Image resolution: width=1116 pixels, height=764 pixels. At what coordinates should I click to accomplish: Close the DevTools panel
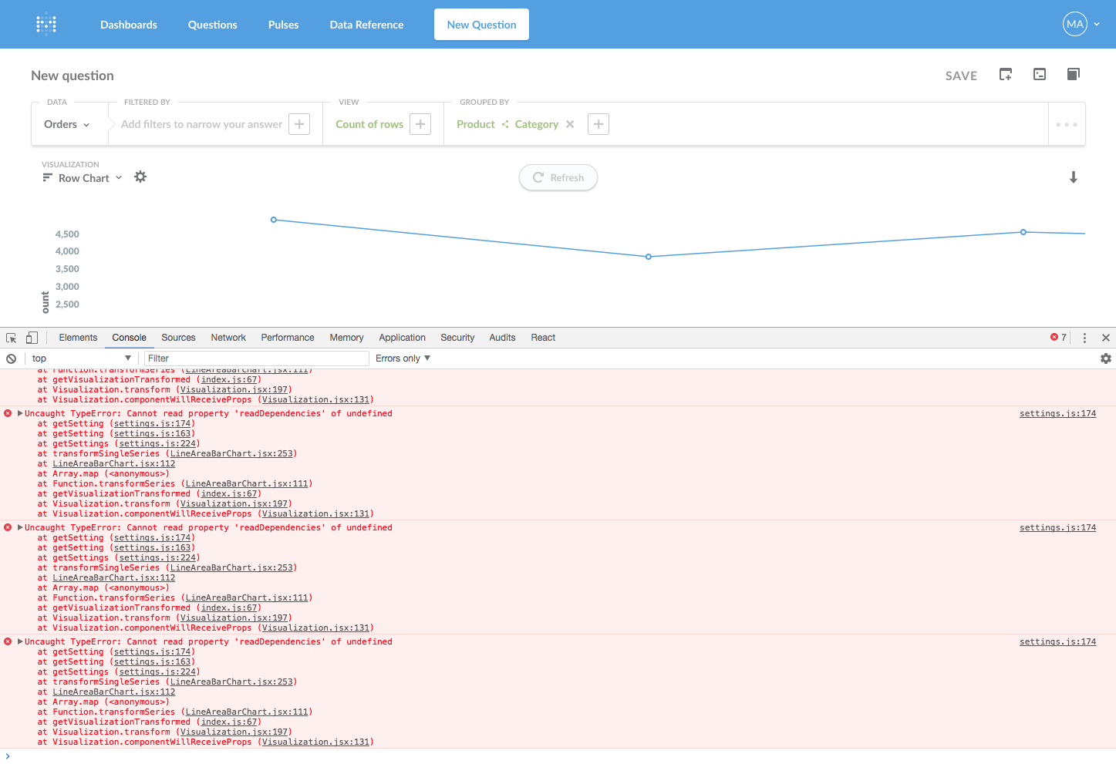tap(1105, 338)
